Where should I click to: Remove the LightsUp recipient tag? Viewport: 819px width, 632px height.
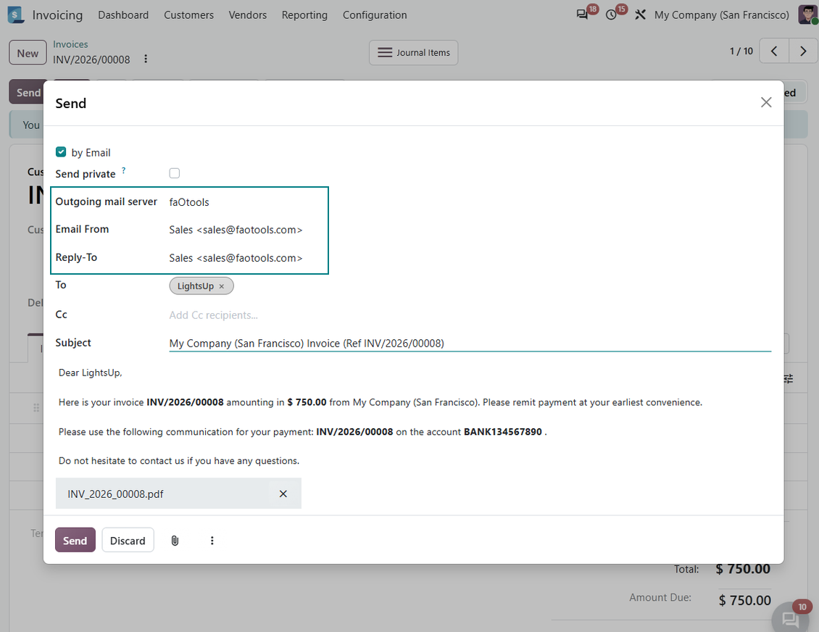(x=222, y=286)
